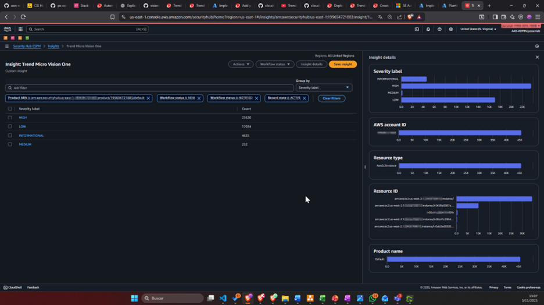Screen dimensions: 544x305
Task: Go to Insights in the breadcrumb
Action: (x=53, y=46)
